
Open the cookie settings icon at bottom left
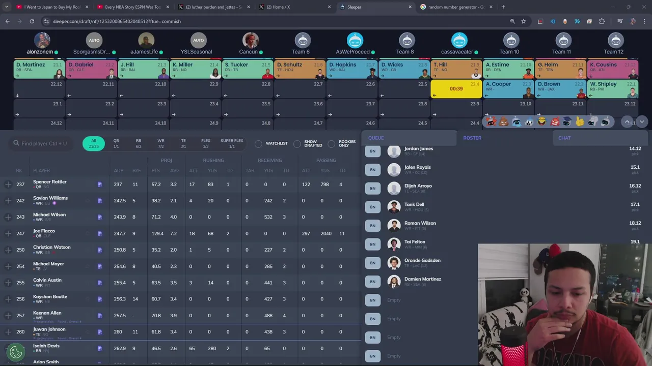coord(16,351)
